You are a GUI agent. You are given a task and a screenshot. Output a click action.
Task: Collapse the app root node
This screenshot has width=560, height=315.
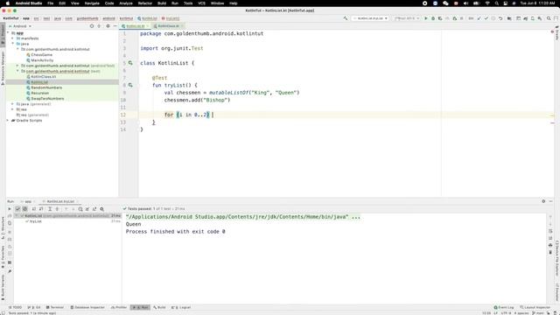coord(8,33)
